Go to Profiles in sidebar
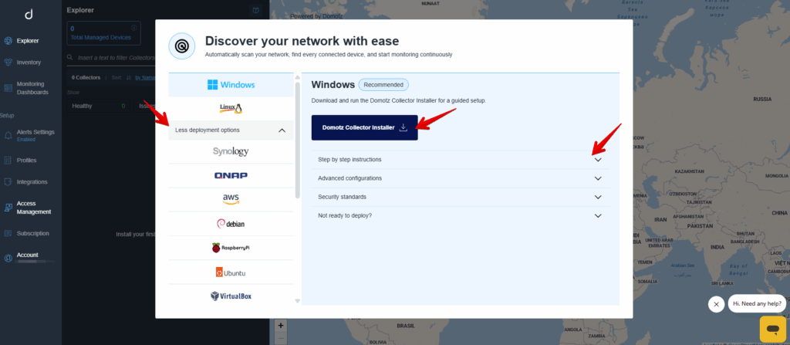Viewport: 790px width, 345px height. 26,161
